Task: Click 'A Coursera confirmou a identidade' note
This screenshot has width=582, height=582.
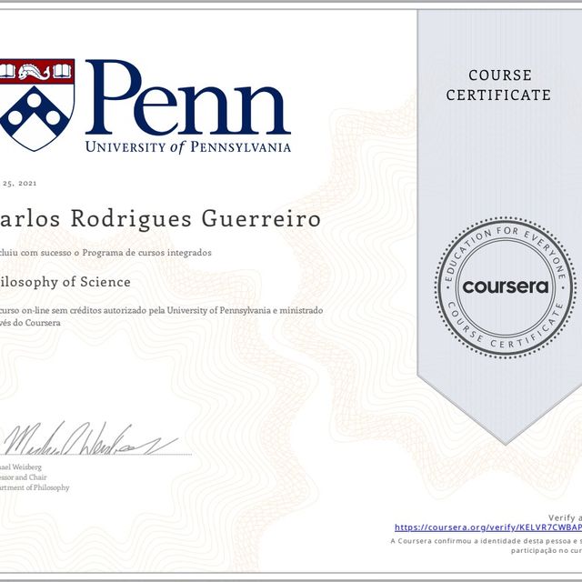Action: point(487,541)
